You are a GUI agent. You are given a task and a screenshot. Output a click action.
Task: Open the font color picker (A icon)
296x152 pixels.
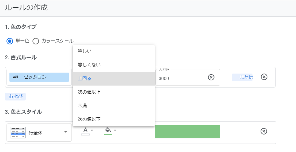(87, 131)
